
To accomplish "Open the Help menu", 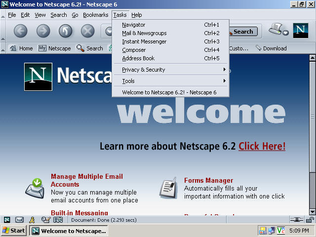I will pos(137,15).
